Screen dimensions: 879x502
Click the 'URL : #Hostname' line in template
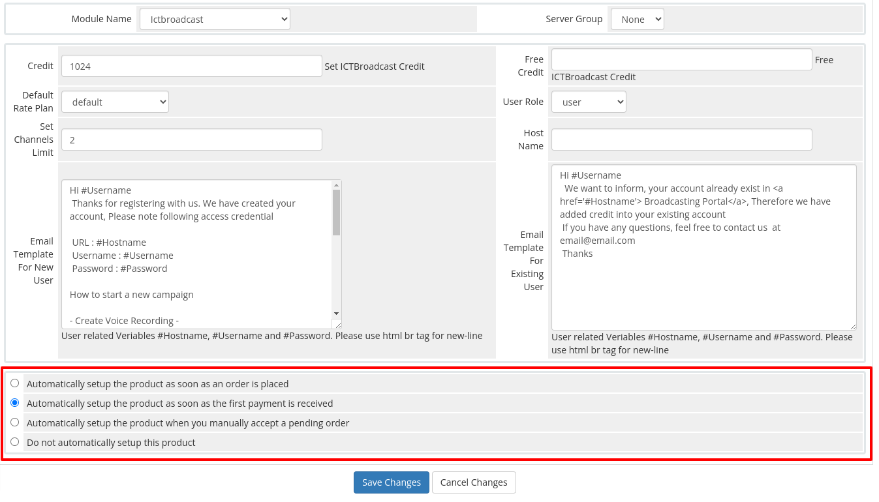coord(109,243)
